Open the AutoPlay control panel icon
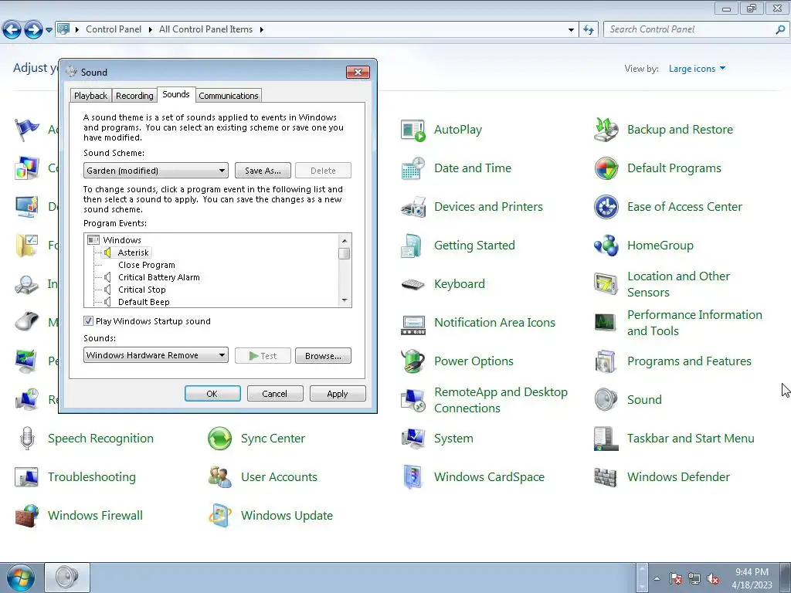 [413, 130]
